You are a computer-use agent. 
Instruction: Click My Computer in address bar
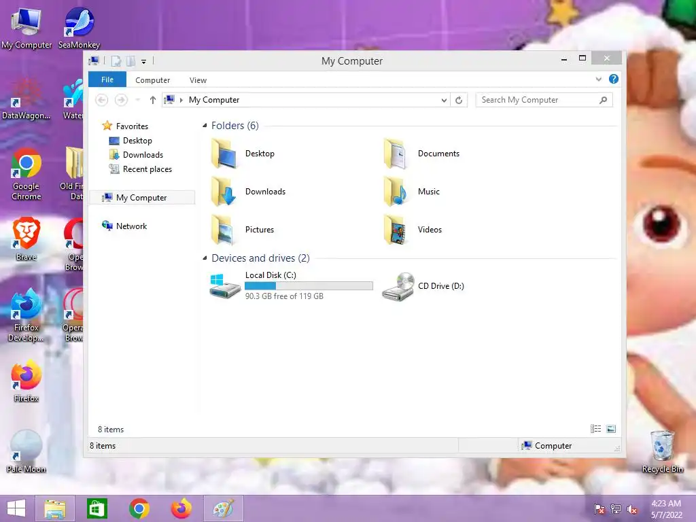[x=214, y=100]
